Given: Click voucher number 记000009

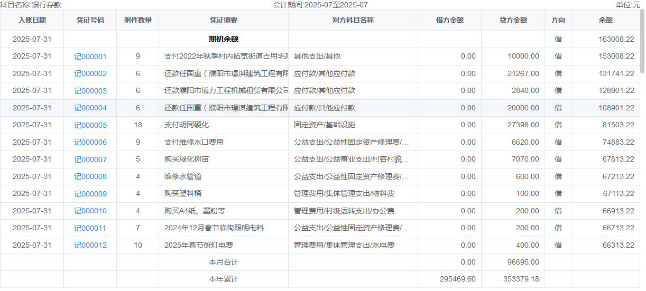Looking at the screenshot, I should pos(90,194).
